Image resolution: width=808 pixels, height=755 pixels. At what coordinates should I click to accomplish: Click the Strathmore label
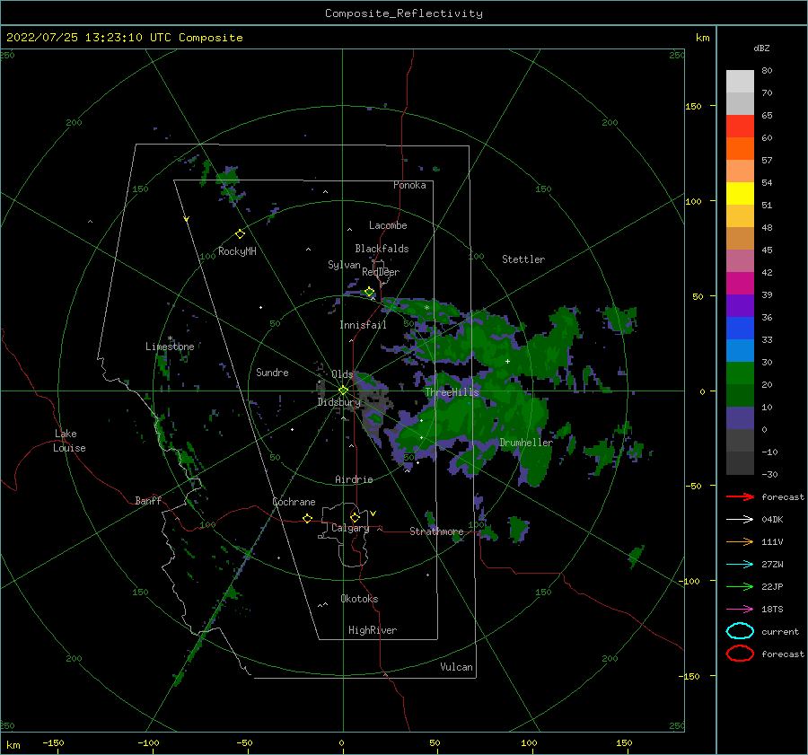[x=436, y=531]
